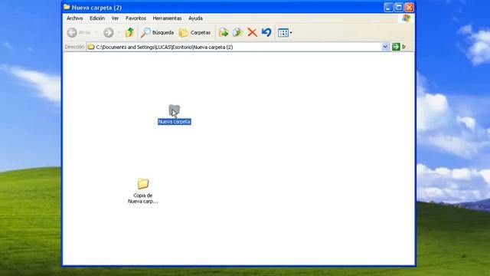Minimize the Nueva carpeta (2) window

[x=388, y=7]
